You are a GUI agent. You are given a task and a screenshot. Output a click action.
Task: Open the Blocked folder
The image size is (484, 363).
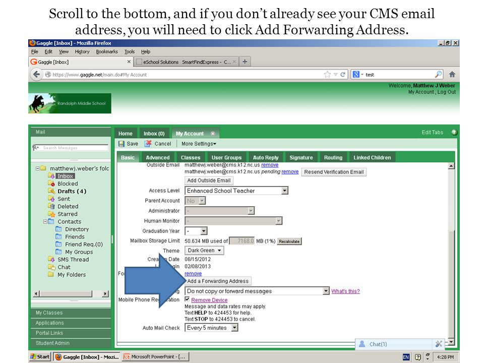pyautogui.click(x=68, y=184)
